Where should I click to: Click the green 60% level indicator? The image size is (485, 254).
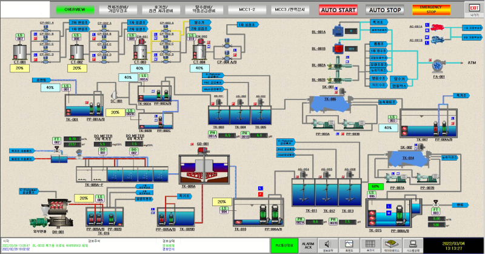pyautogui.click(x=376, y=187)
